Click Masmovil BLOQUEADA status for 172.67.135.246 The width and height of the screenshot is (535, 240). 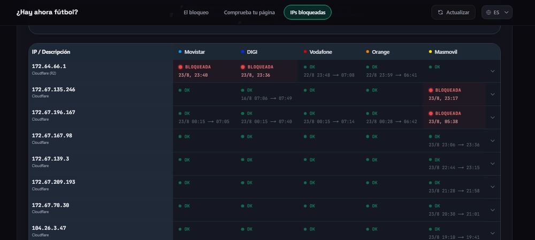445,90
